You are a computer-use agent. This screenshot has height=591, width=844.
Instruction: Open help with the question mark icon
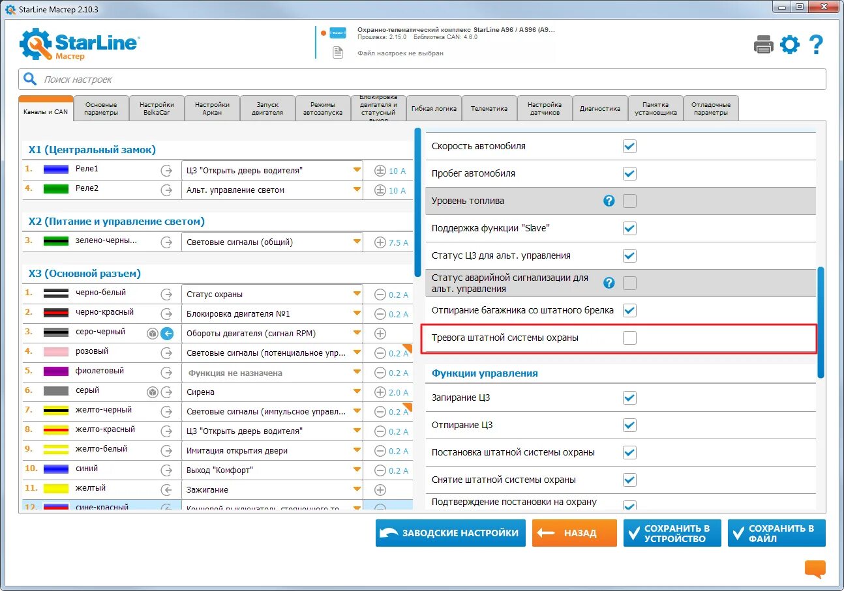[x=816, y=45]
